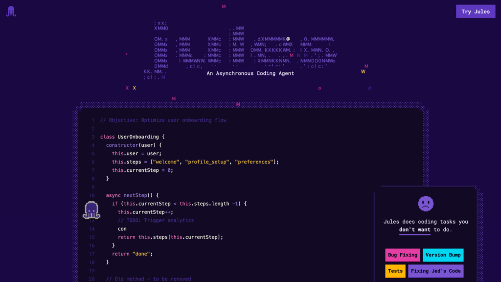
Task: Click the "constructor(user) {" code line
Action: [134, 145]
